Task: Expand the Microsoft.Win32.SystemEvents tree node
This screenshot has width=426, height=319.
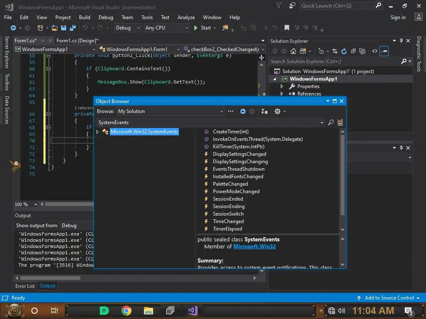Action: tap(97, 132)
